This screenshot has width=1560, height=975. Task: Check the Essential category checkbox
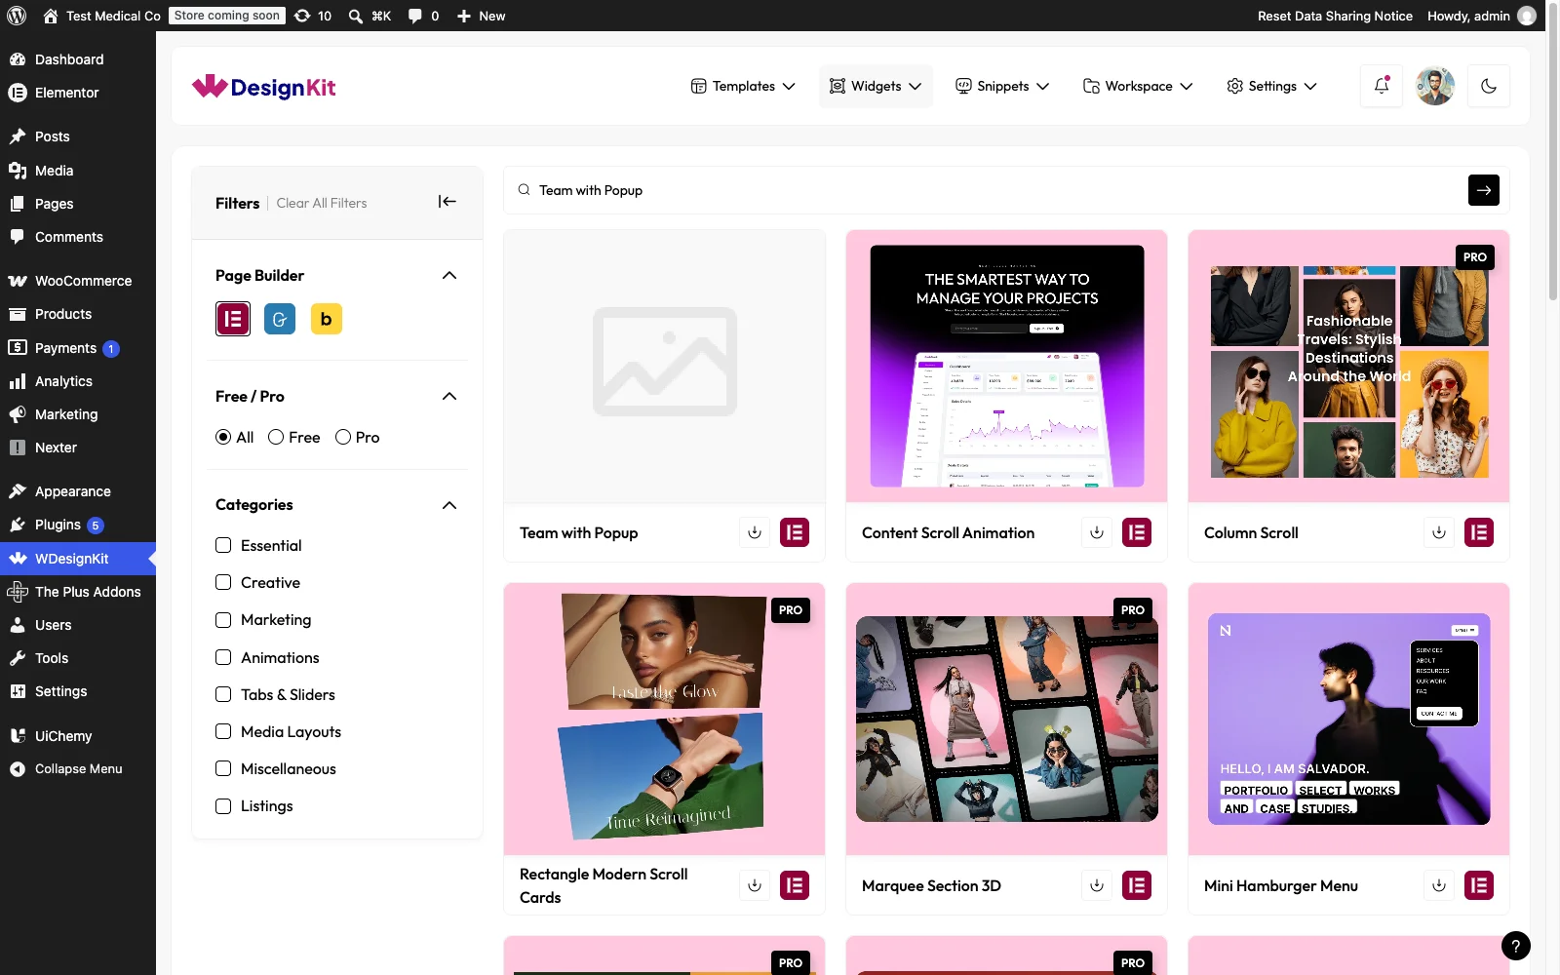point(223,545)
